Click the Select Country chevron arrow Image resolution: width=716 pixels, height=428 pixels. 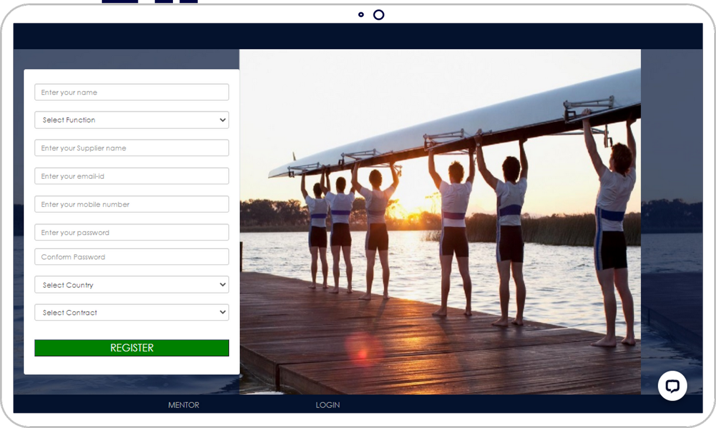pos(222,285)
